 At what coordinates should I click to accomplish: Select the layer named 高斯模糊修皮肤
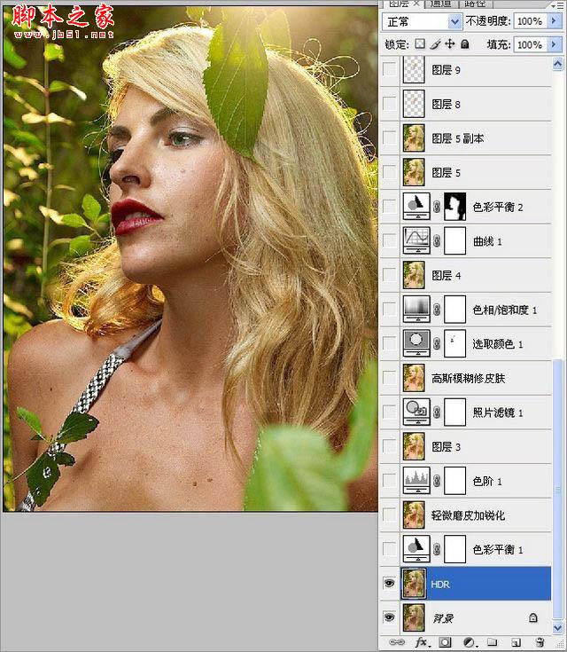468,378
